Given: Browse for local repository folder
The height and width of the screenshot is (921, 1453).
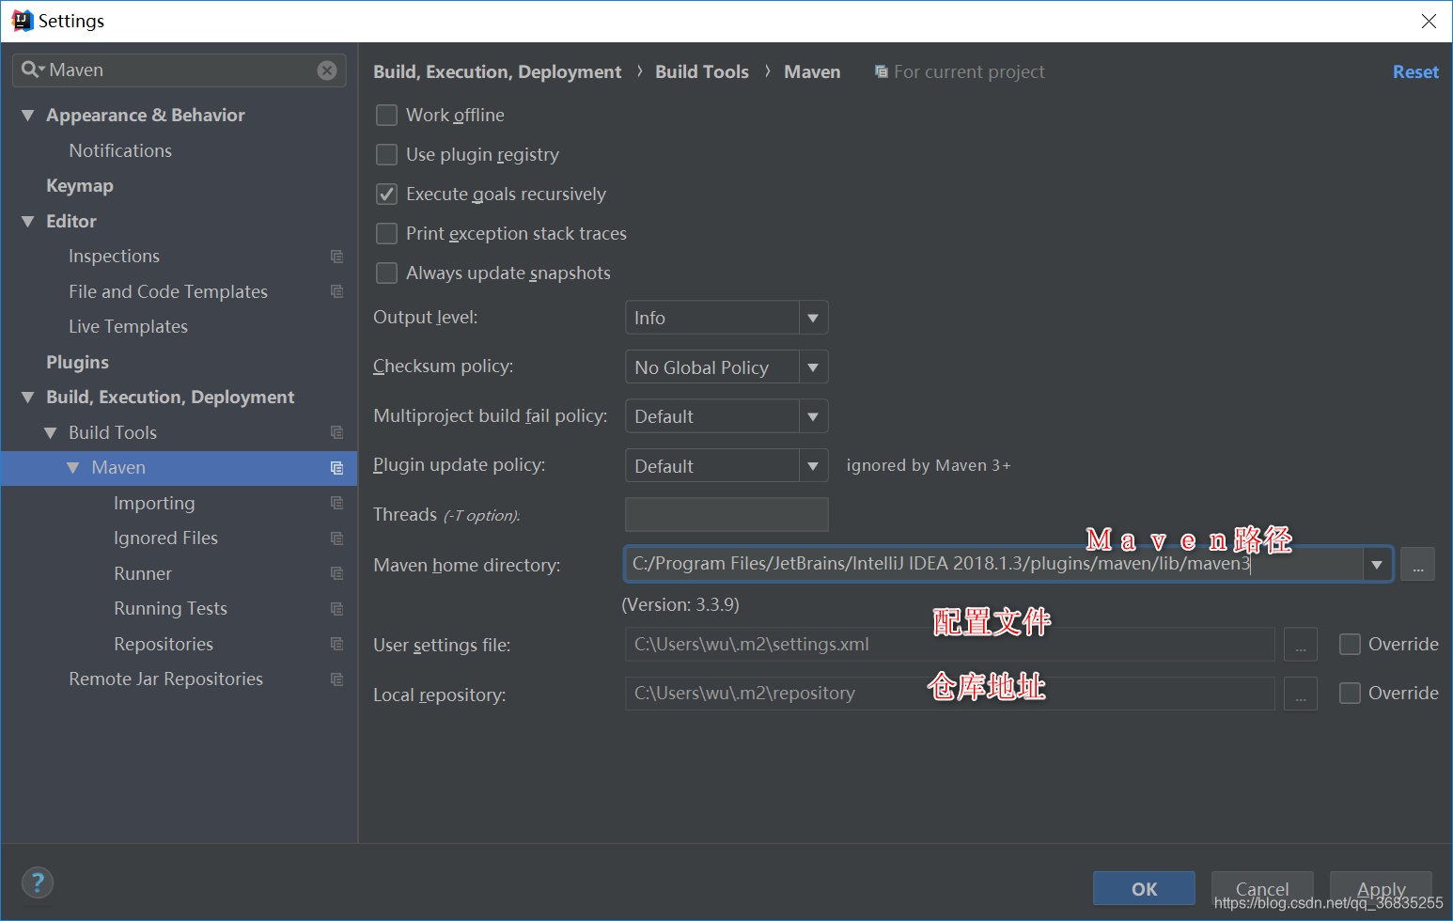Looking at the screenshot, I should pyautogui.click(x=1301, y=694).
